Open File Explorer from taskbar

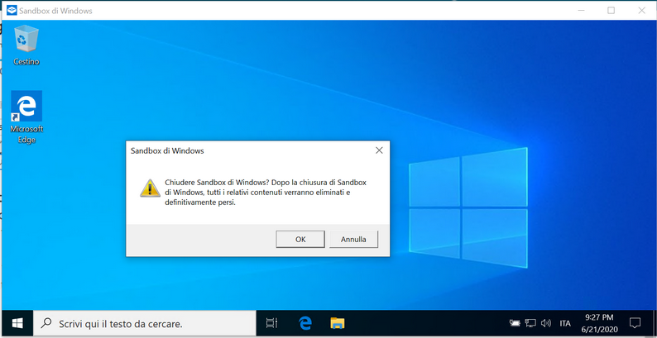click(338, 323)
